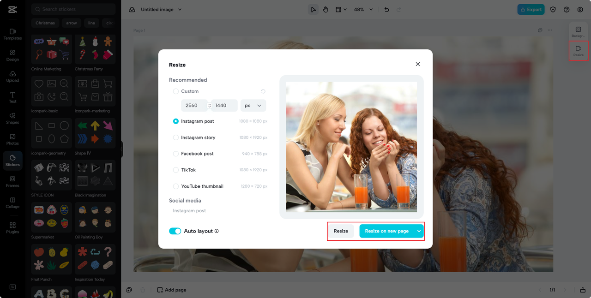
Task: Open the Background tool in right panel
Action: [x=578, y=31]
